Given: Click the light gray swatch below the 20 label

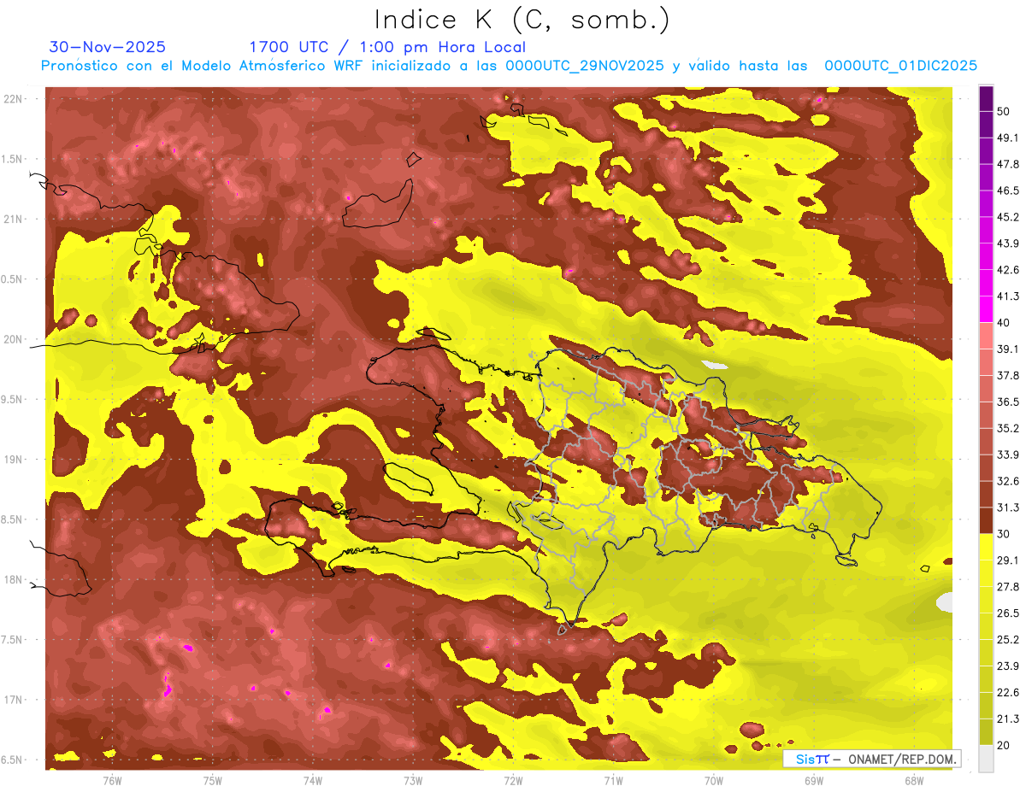Looking at the screenshot, I should click(x=986, y=758).
